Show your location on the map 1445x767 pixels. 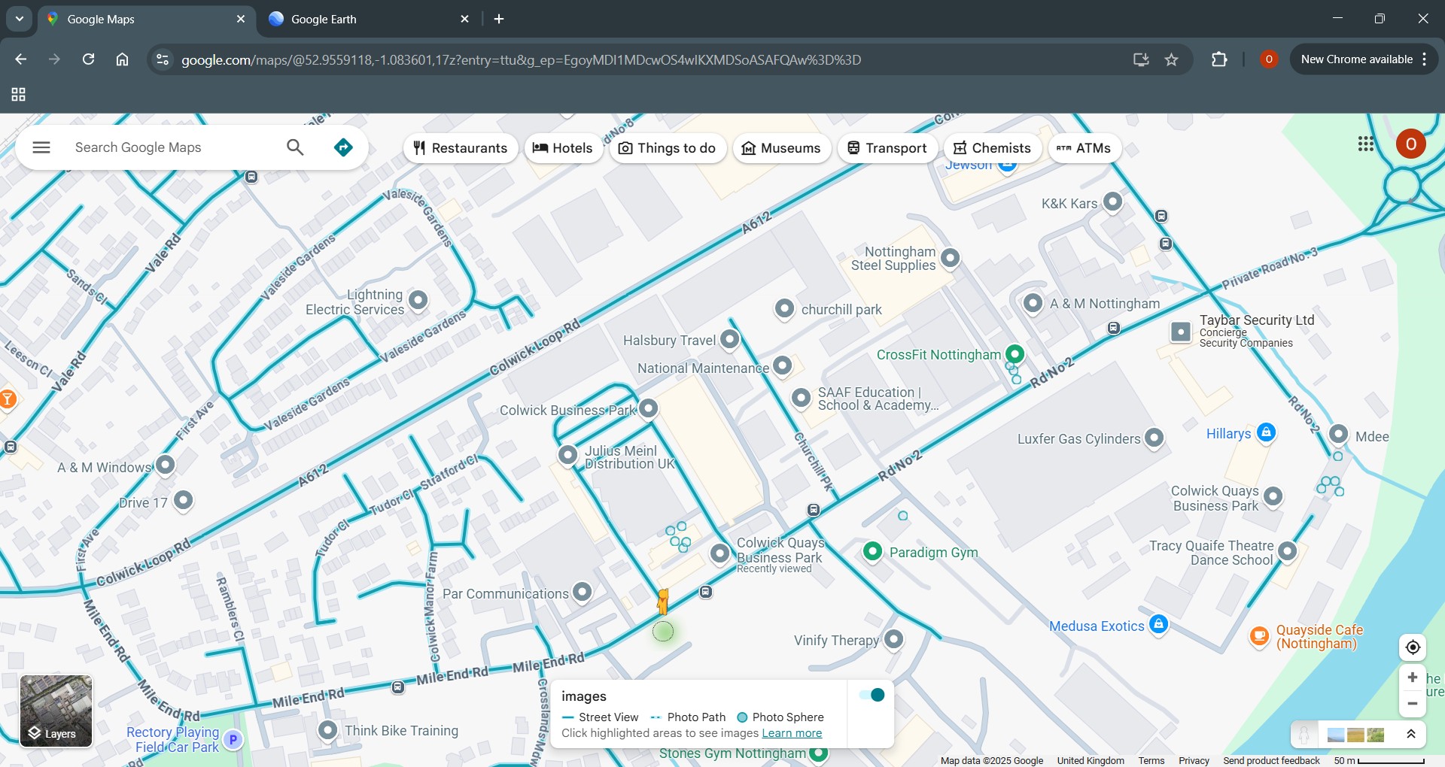1413,647
